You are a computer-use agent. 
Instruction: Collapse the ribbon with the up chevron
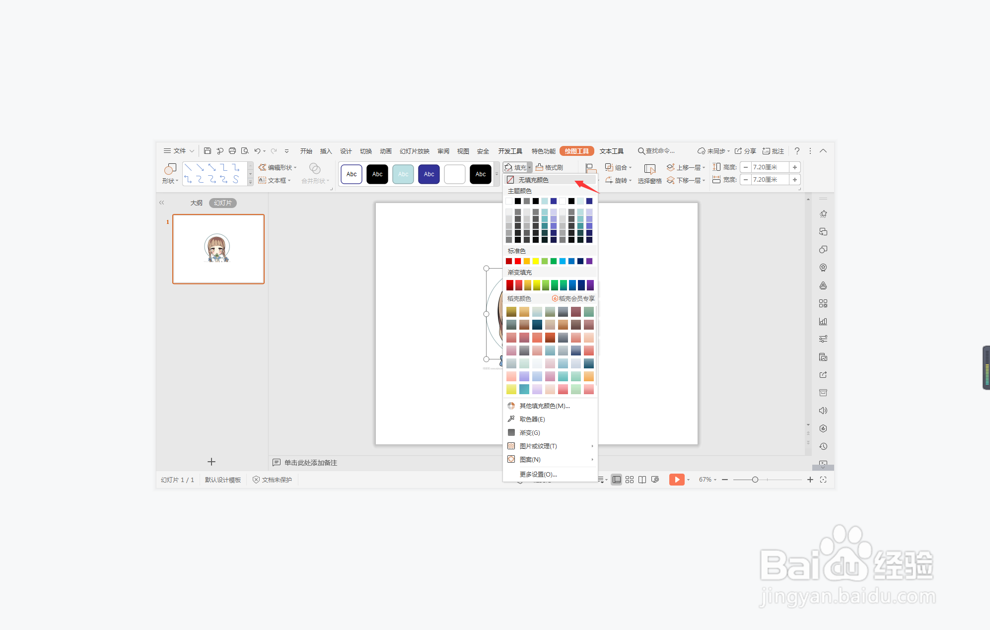[823, 151]
